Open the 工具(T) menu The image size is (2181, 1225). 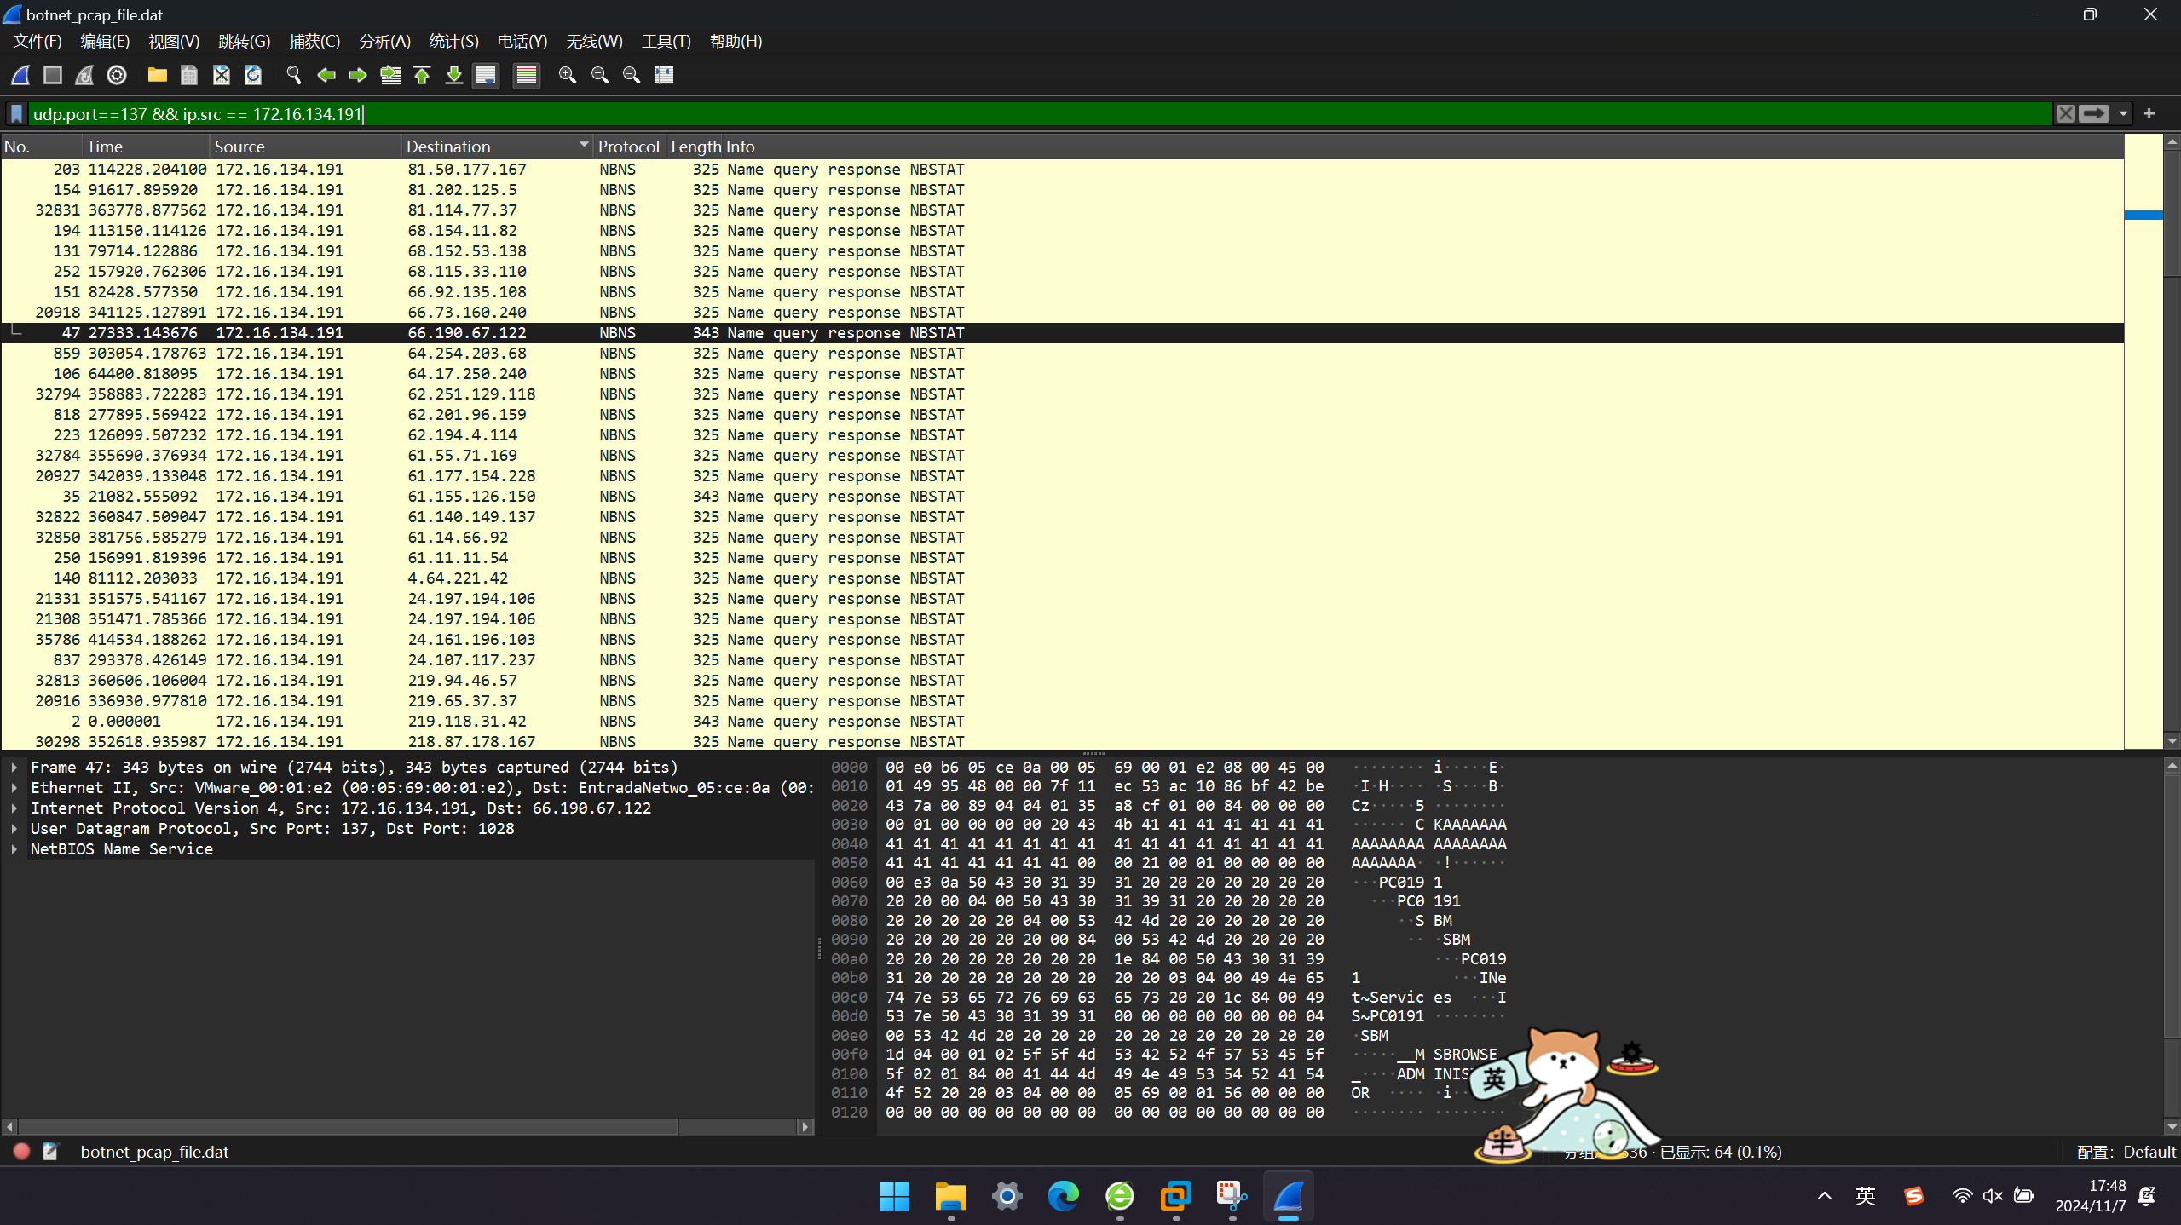tap(666, 41)
